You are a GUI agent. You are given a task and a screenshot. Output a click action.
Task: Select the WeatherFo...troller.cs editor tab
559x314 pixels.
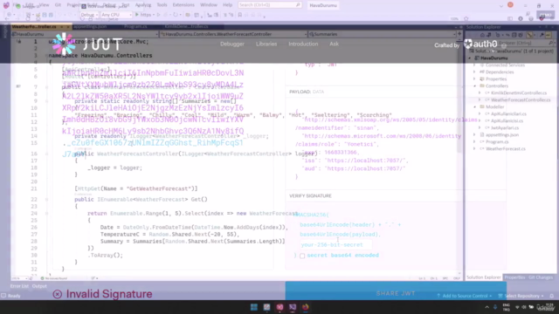click(34, 27)
